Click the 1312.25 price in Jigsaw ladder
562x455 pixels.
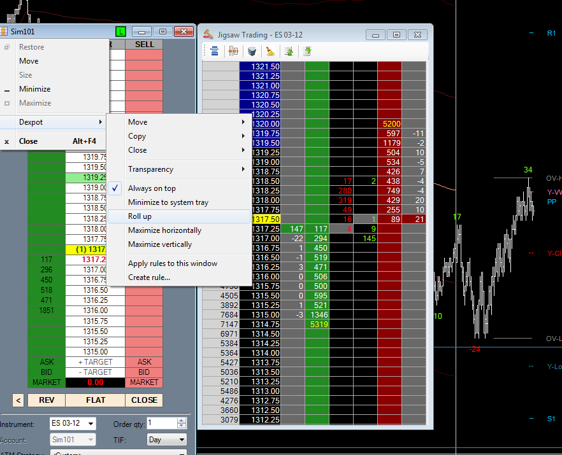(x=260, y=419)
